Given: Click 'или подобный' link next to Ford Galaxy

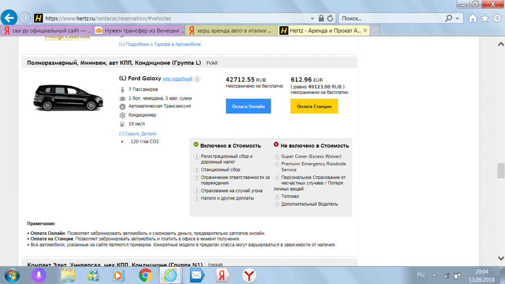Looking at the screenshot, I should [178, 79].
